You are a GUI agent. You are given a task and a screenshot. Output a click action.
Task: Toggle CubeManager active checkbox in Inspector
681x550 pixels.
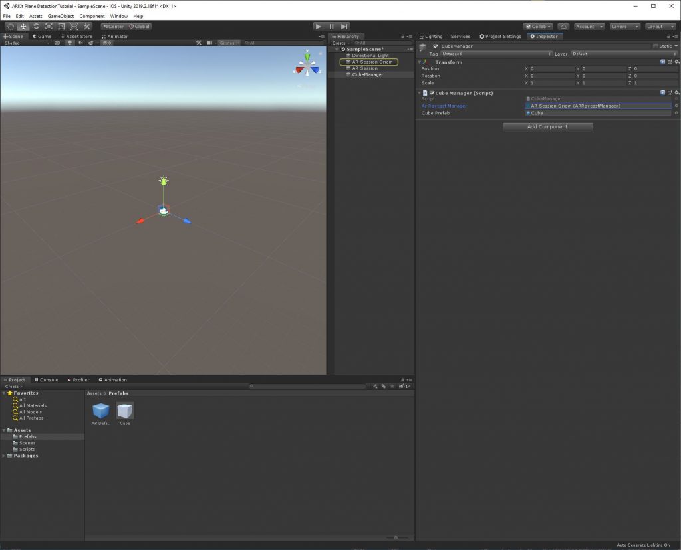[x=436, y=46]
